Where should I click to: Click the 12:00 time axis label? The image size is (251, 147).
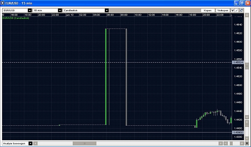(x=151, y=15)
